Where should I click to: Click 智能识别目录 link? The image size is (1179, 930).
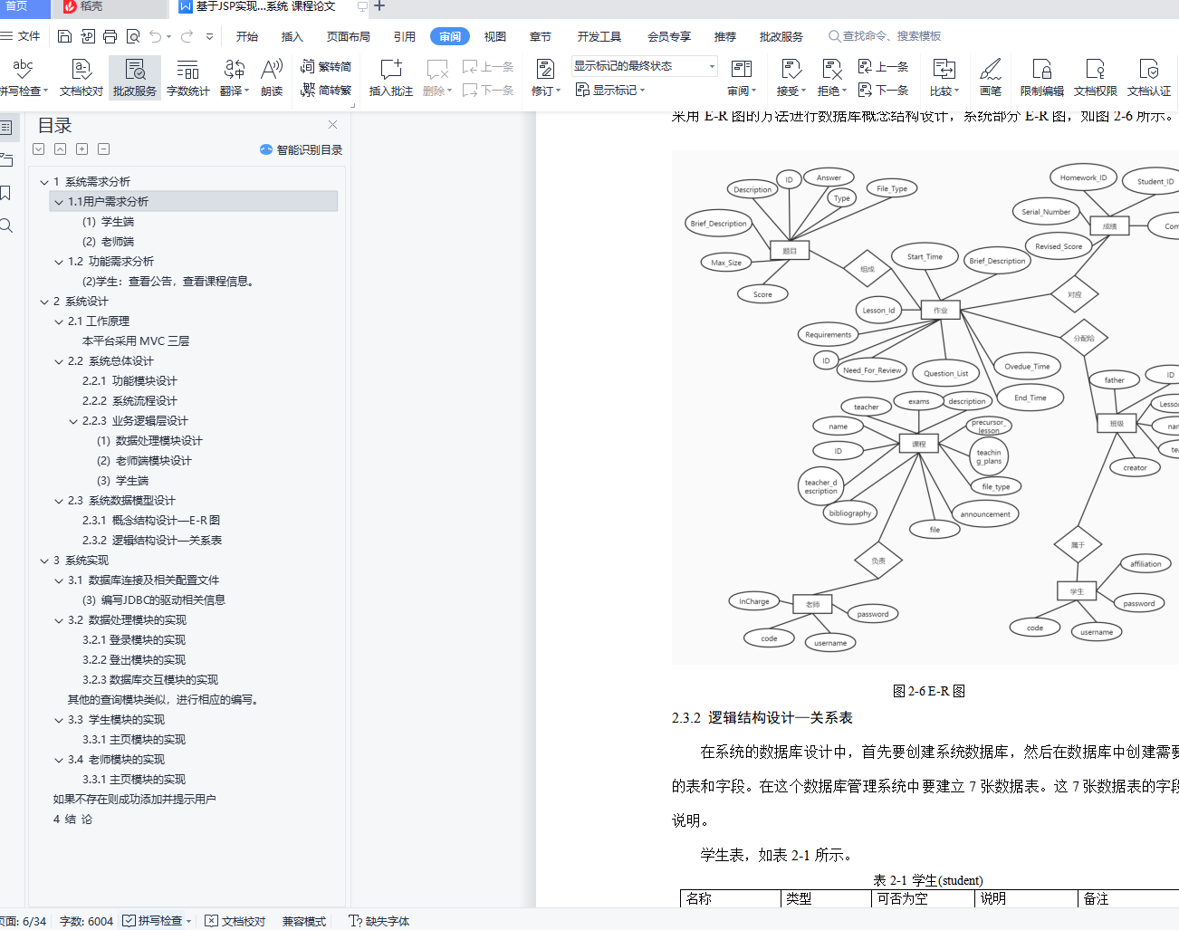tap(301, 149)
